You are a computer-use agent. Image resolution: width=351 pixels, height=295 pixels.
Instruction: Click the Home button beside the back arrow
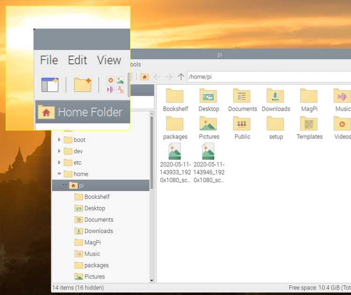click(x=145, y=77)
